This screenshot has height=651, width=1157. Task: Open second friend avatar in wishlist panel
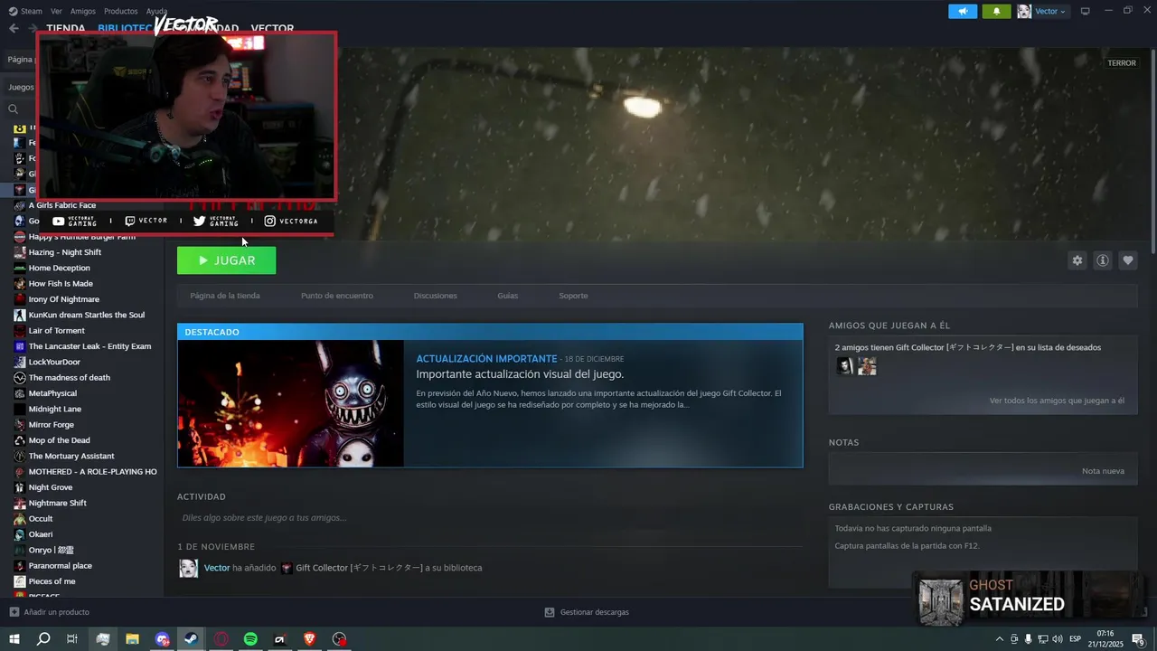click(867, 366)
